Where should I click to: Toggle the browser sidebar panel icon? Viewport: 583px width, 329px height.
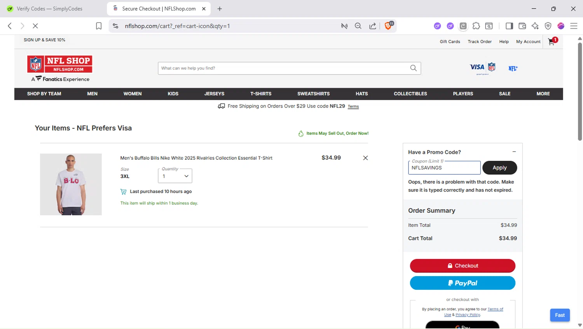pyautogui.click(x=509, y=26)
